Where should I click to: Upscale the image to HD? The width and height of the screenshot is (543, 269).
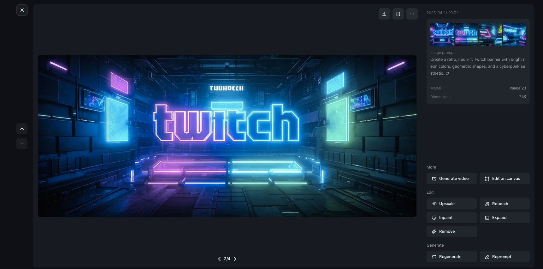[x=452, y=204]
